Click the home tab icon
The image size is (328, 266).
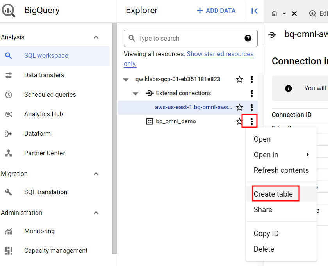(x=274, y=14)
